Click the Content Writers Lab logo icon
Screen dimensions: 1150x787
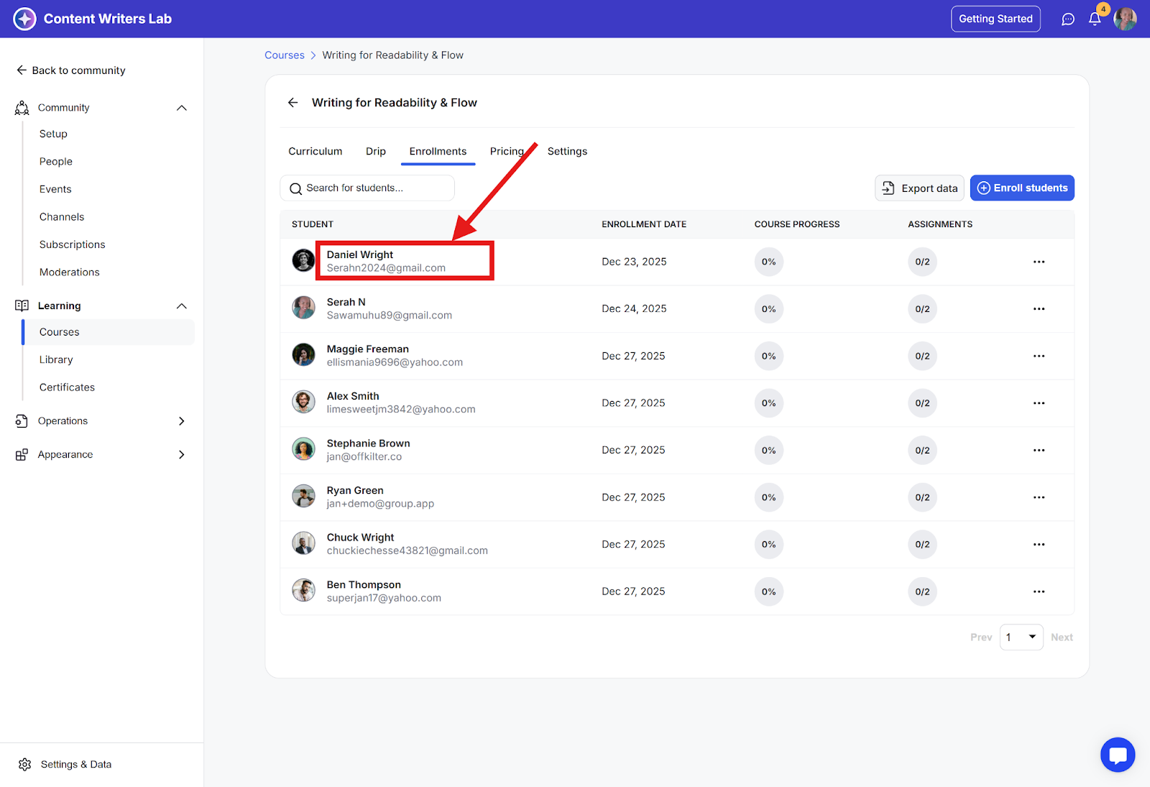[x=24, y=19]
